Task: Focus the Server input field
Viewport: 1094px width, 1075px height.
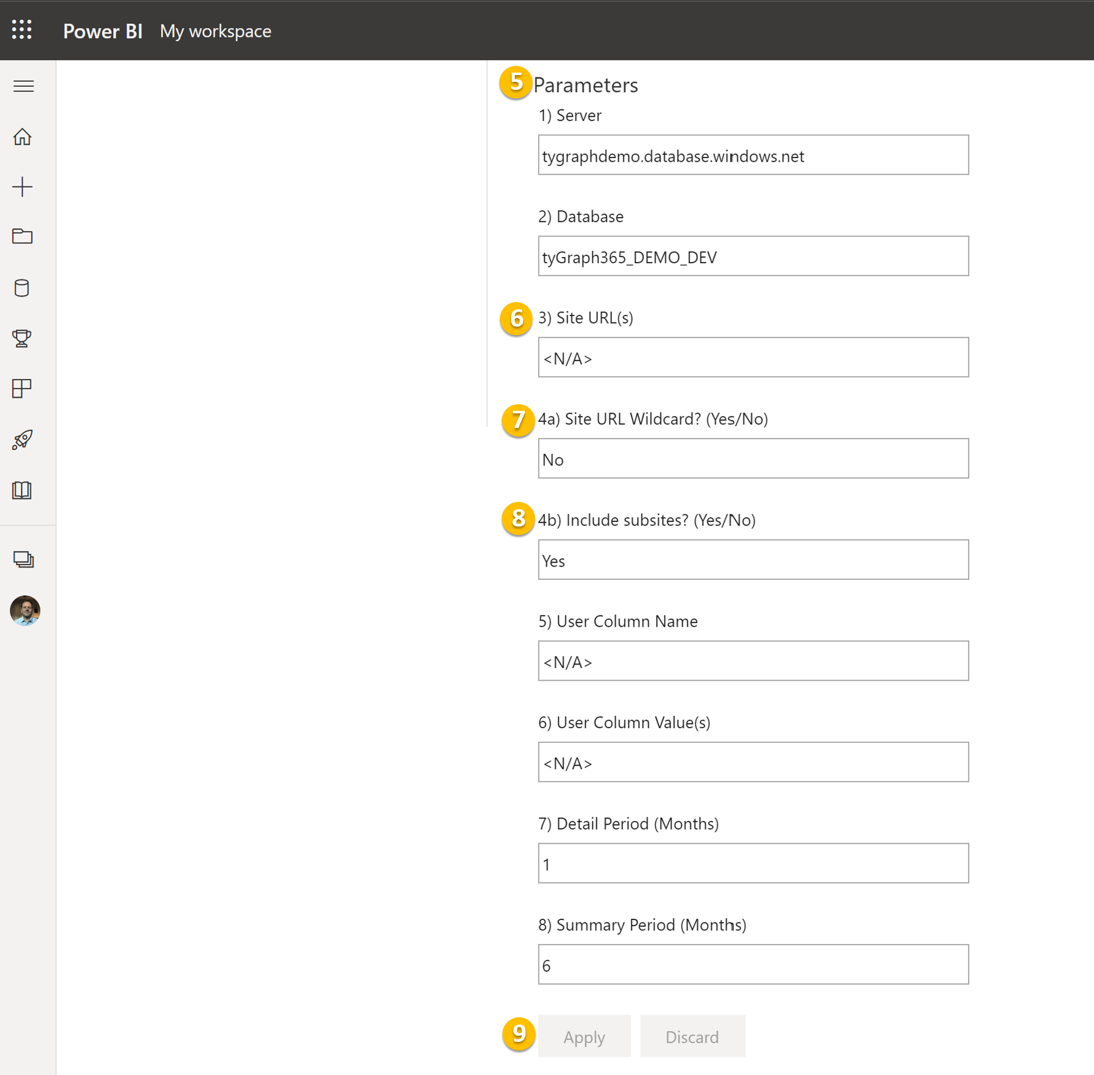Action: coord(753,156)
